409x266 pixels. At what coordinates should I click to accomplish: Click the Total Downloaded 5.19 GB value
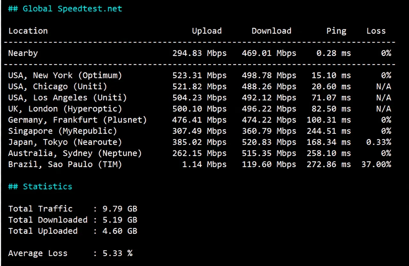pyautogui.click(x=120, y=220)
